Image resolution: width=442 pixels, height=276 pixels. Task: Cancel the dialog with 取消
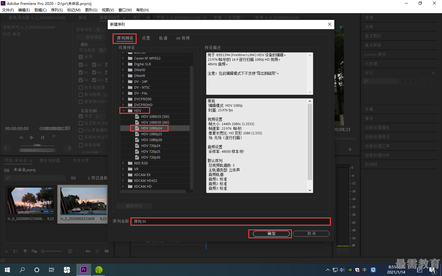pyautogui.click(x=311, y=234)
